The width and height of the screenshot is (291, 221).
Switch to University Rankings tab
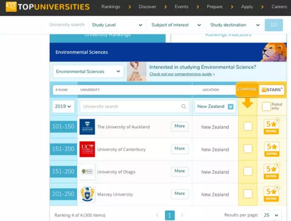[108, 38]
